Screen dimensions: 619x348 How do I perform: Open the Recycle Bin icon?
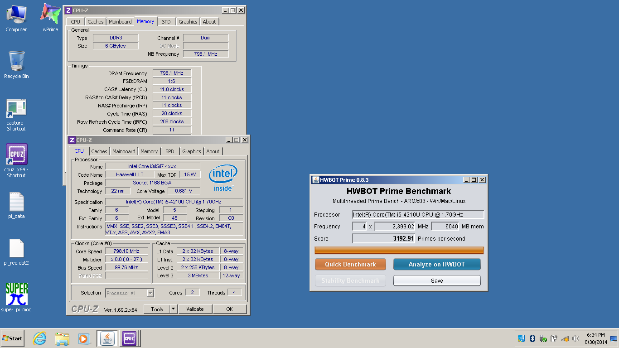click(x=16, y=65)
